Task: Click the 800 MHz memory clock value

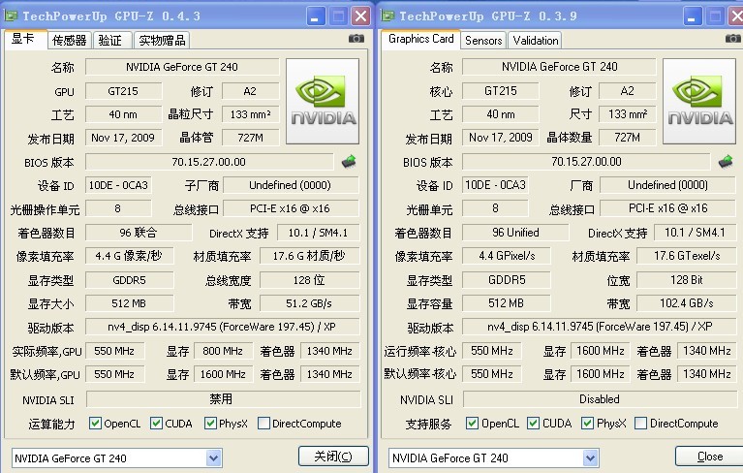Action: 223,351
